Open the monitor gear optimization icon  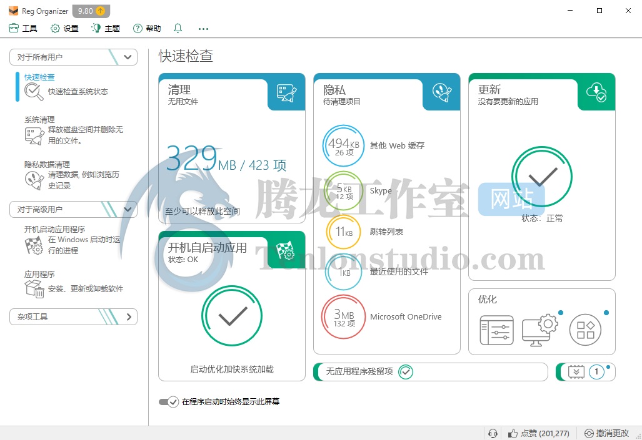tap(540, 330)
